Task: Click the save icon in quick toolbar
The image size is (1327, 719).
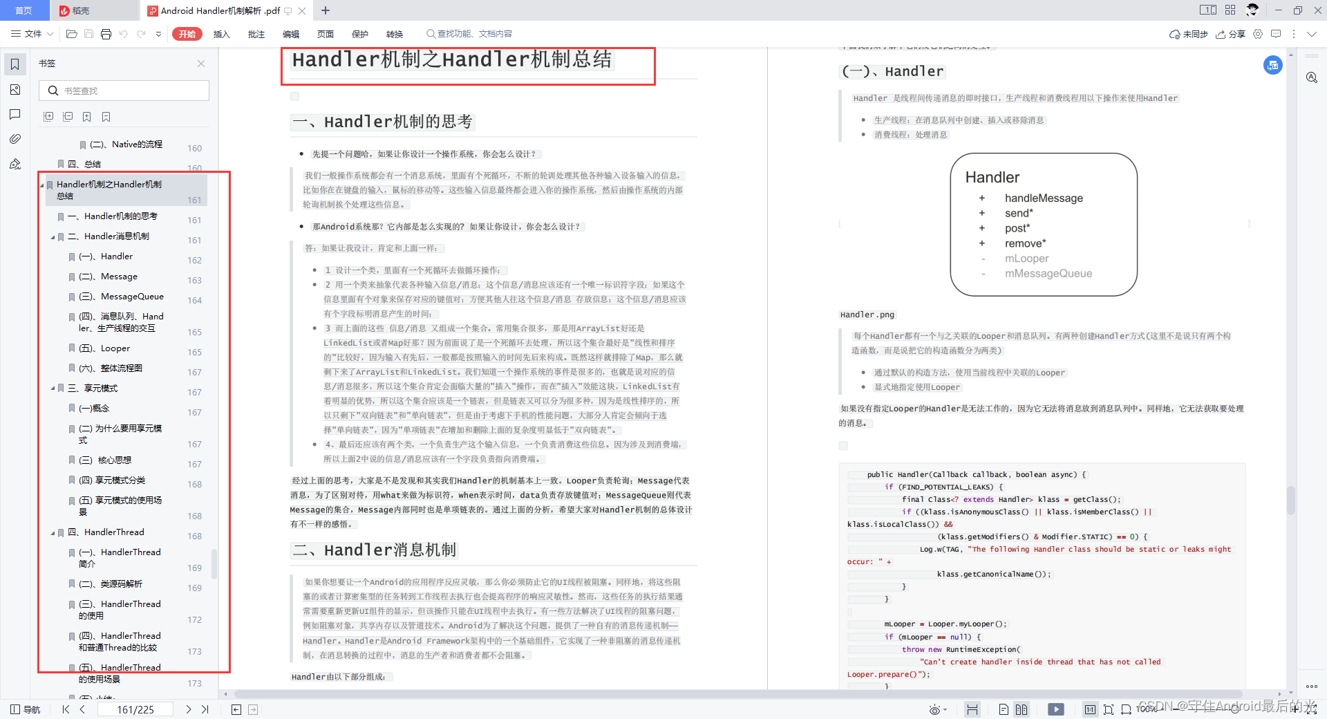Action: [x=88, y=34]
